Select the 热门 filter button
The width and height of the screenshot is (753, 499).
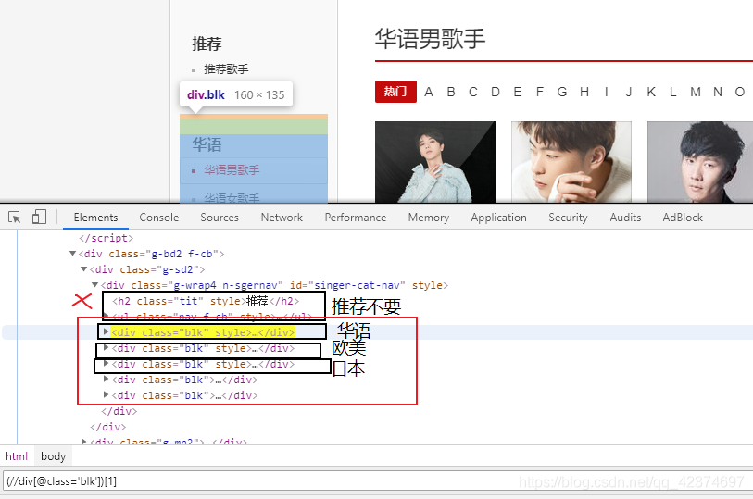coord(395,91)
